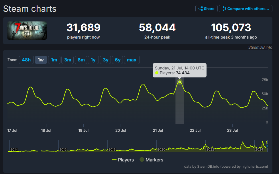
Task: Click 2020 in the navigator timeline
Action: coord(161,149)
